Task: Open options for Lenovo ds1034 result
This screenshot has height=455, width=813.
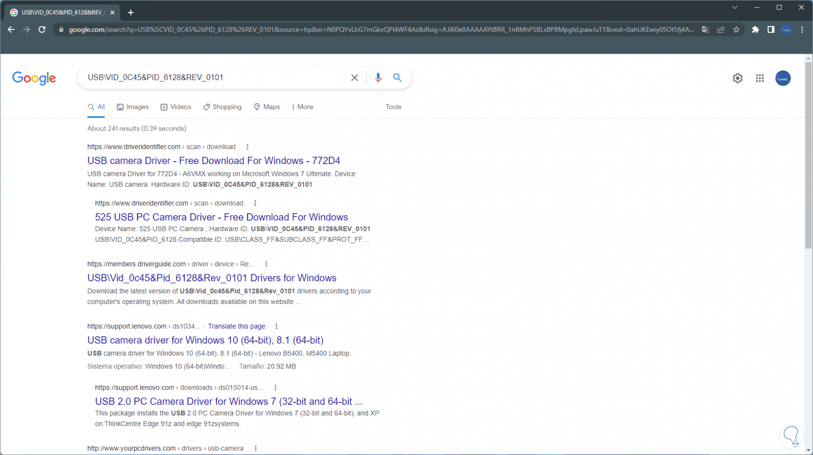Action: [x=276, y=326]
